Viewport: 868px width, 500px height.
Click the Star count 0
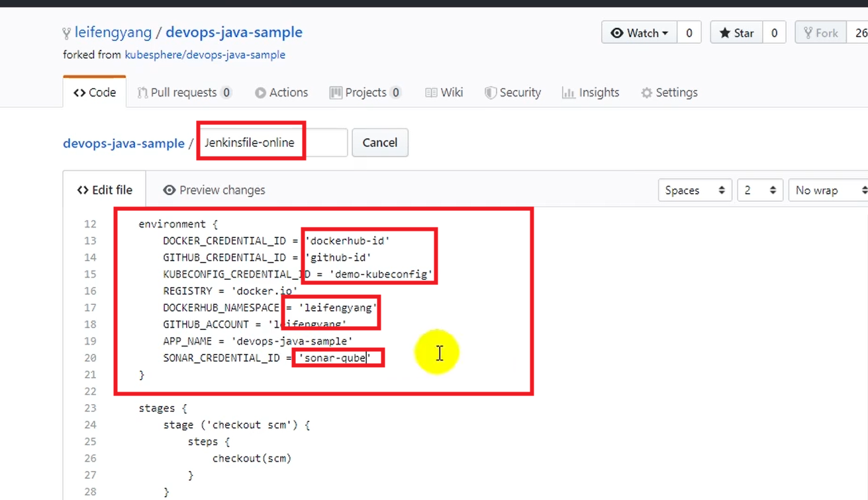(774, 32)
